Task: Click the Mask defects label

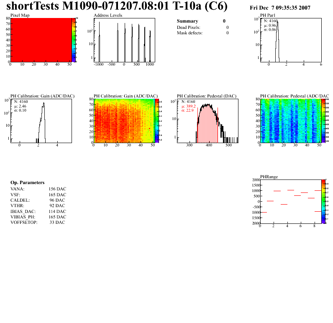Action: (190, 33)
